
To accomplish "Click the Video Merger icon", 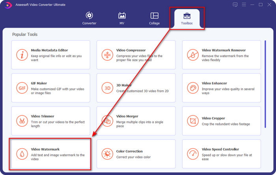I will point(107,121).
